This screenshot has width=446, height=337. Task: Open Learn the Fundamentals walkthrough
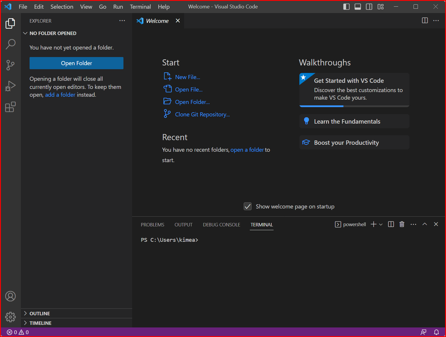[x=354, y=121]
